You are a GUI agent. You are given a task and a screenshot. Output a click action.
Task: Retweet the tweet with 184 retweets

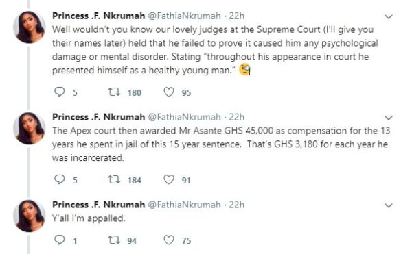point(114,179)
